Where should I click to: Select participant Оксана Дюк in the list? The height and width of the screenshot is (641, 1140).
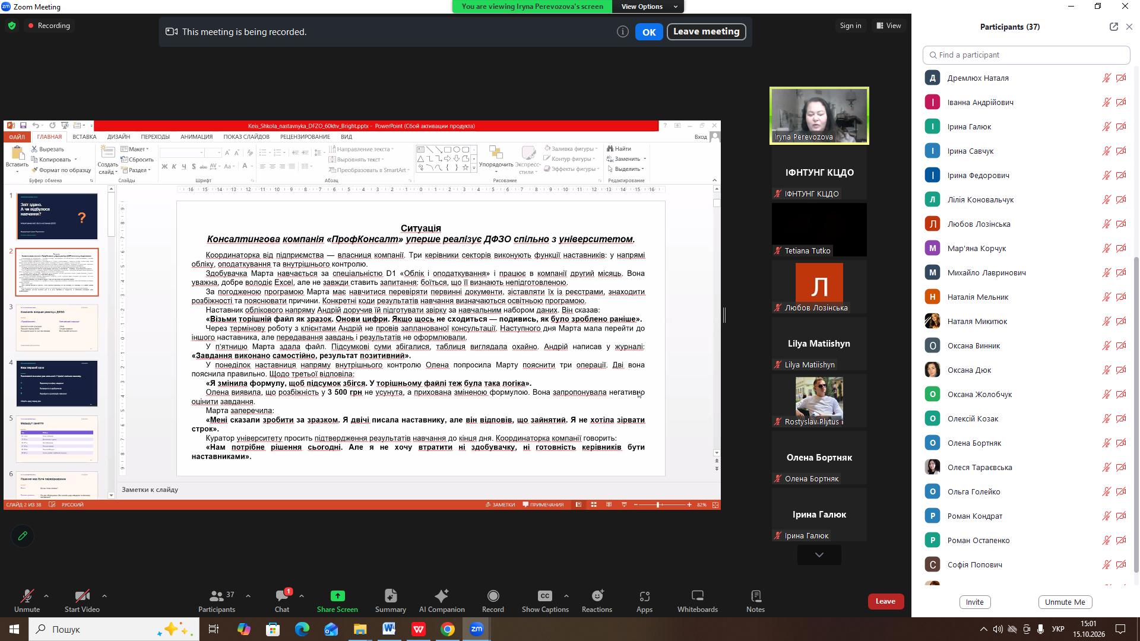(1026, 370)
